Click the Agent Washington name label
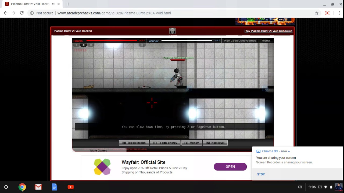This screenshot has width=344, height=193. point(178,58)
